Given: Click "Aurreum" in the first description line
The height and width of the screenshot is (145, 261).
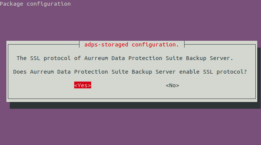Looking at the screenshot, I should click(x=96, y=58).
